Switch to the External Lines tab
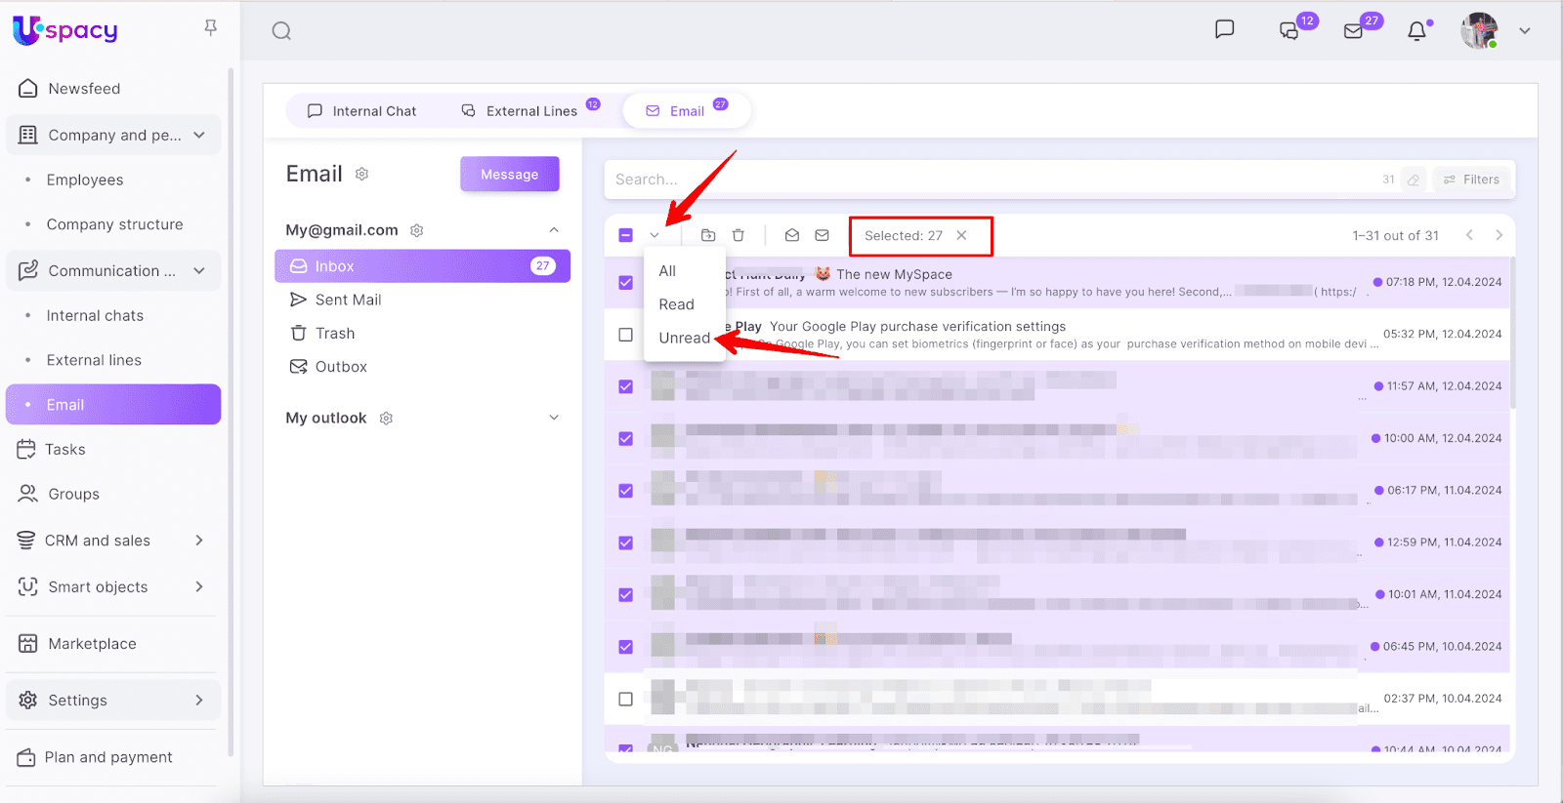 [x=530, y=111]
